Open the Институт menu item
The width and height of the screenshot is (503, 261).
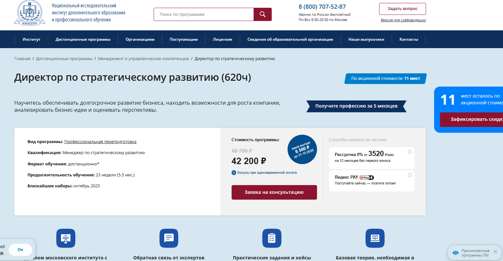point(31,39)
